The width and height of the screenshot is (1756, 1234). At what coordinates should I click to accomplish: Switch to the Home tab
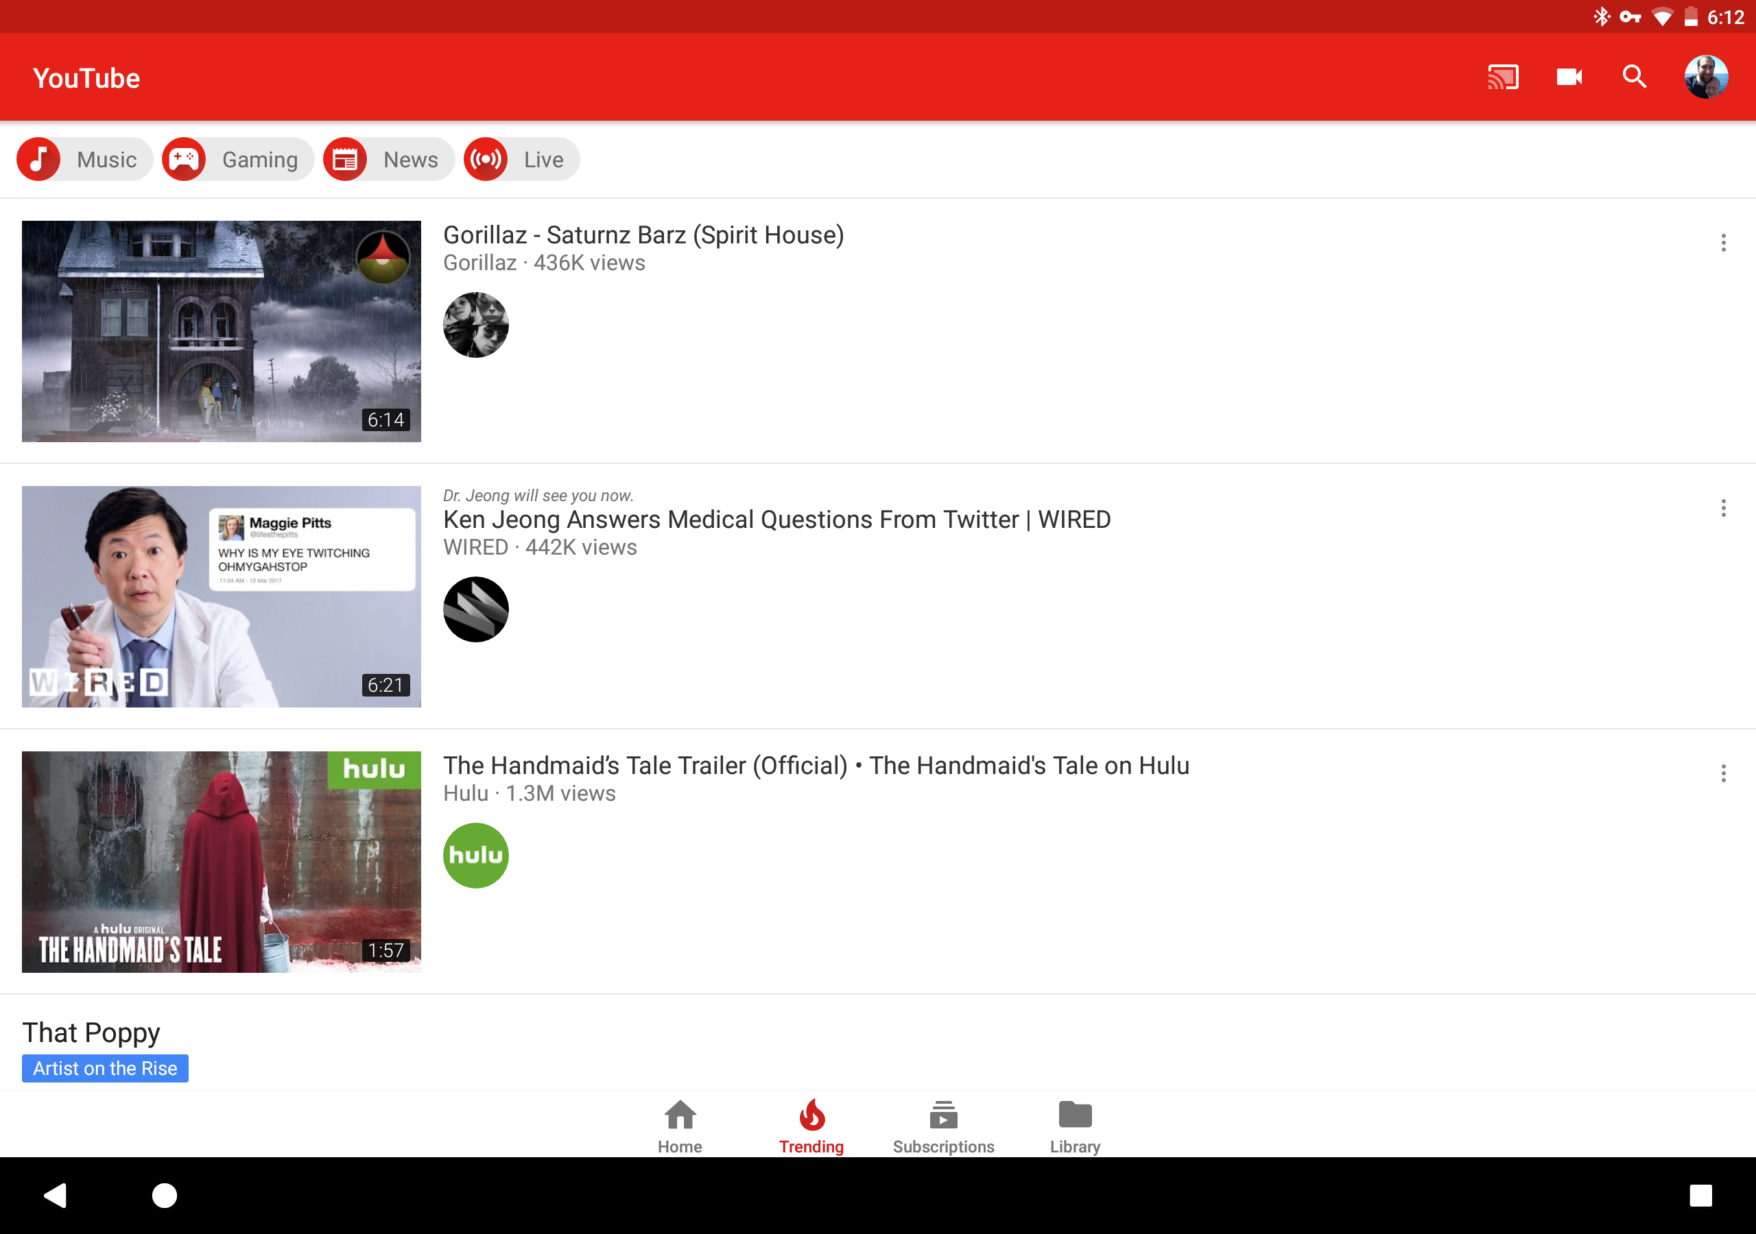click(x=679, y=1124)
